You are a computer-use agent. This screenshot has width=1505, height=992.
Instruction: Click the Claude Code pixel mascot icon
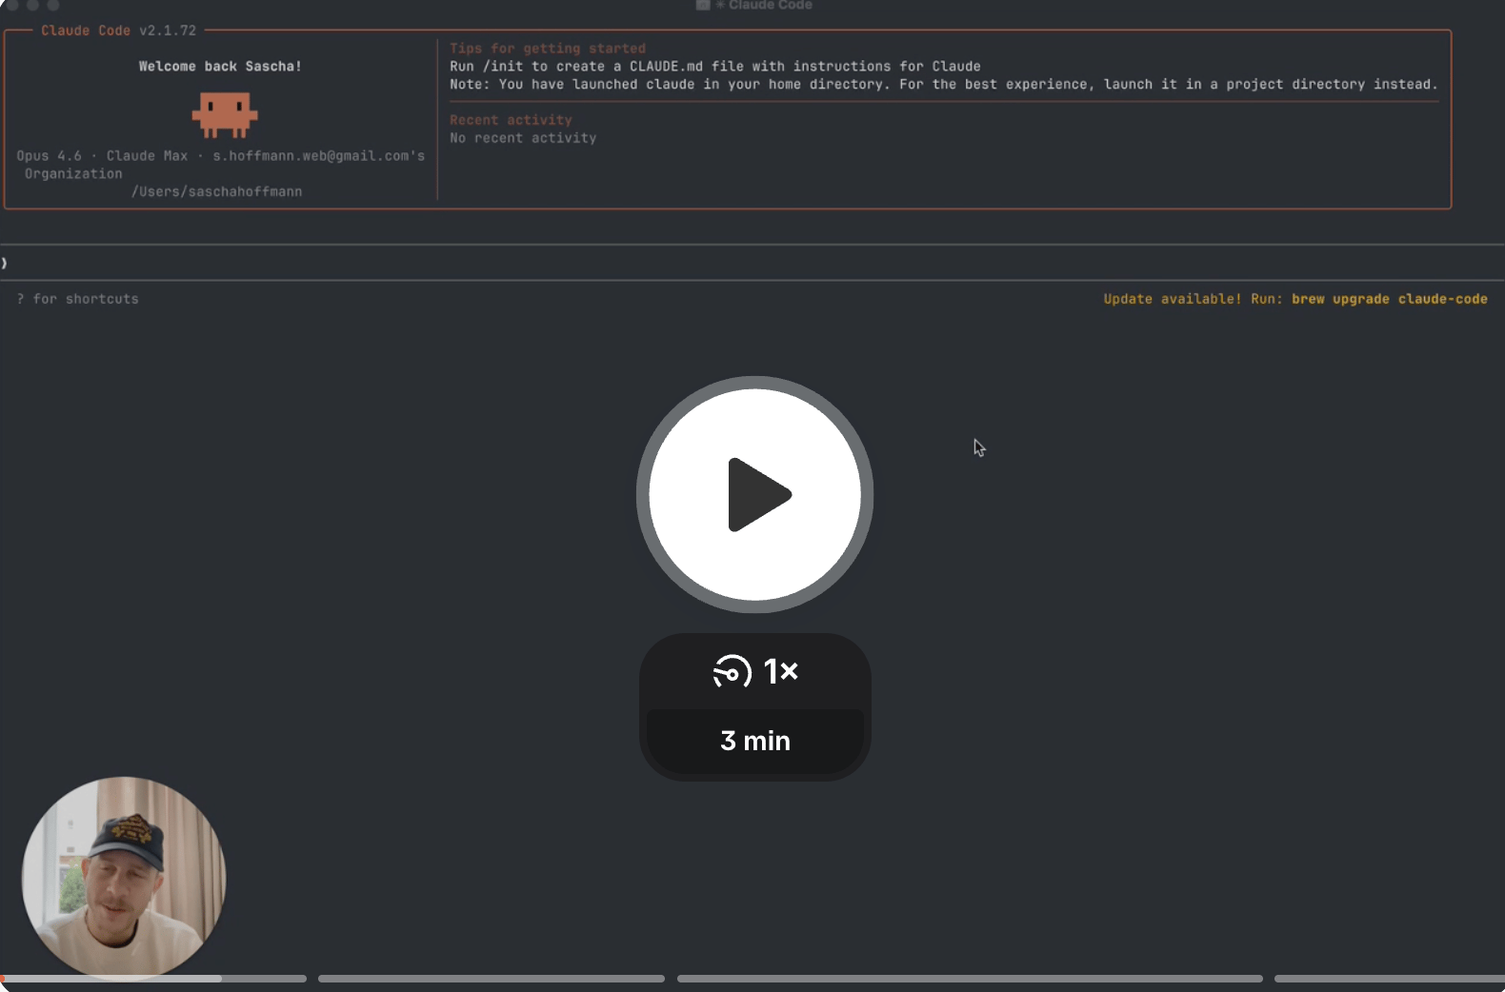[x=225, y=114]
